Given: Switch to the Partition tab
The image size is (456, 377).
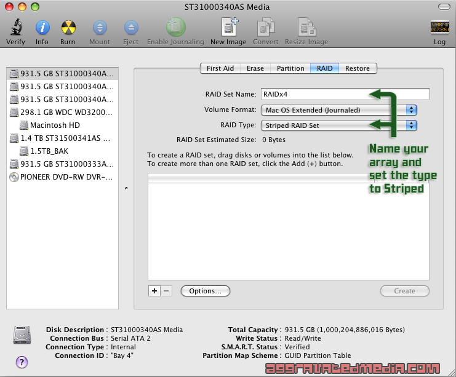Looking at the screenshot, I should (x=290, y=68).
